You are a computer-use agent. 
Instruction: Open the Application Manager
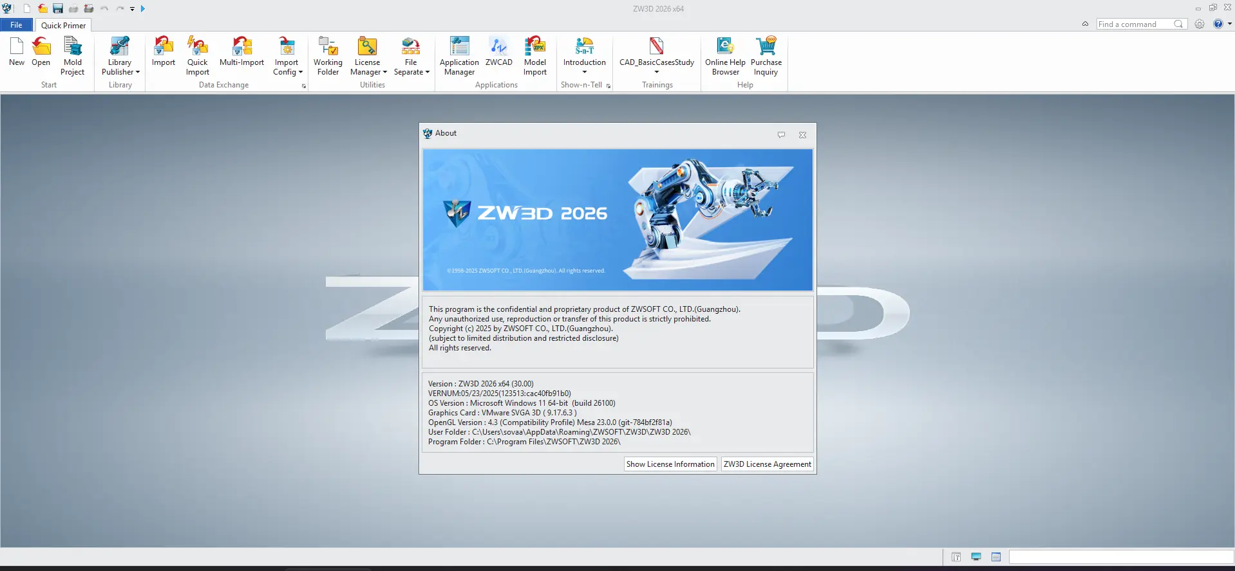(460, 56)
